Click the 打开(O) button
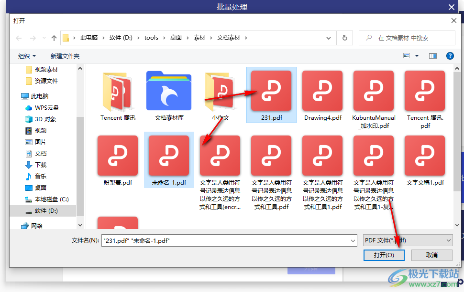Image resolution: width=464 pixels, height=292 pixels. tap(384, 255)
